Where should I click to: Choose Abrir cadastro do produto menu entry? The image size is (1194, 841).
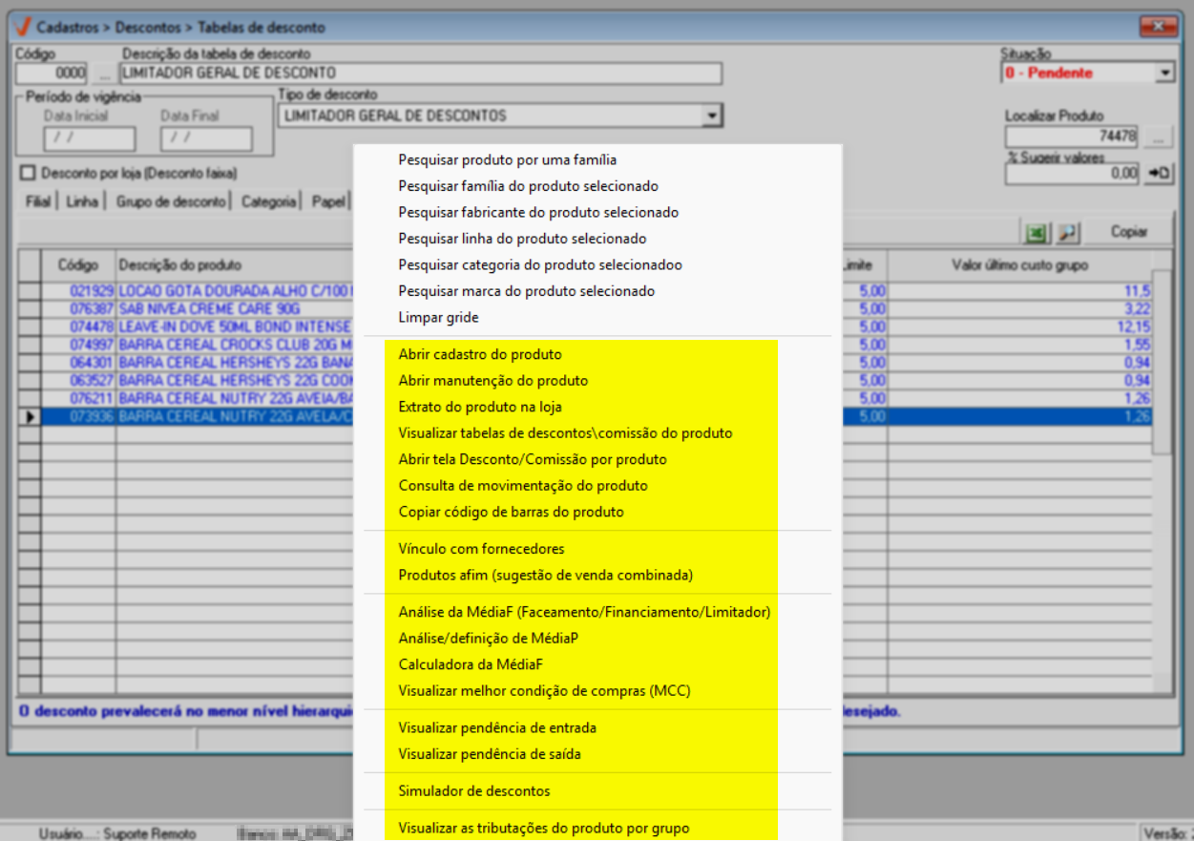tap(480, 354)
